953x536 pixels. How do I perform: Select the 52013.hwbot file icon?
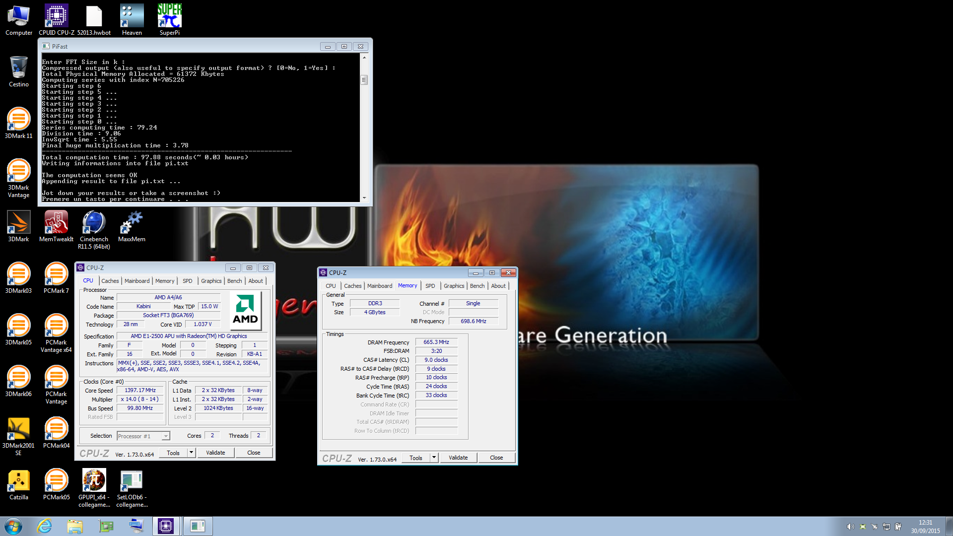click(94, 20)
